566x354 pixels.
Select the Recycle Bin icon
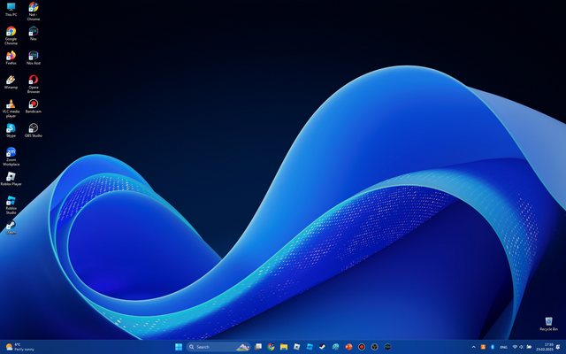point(548,321)
